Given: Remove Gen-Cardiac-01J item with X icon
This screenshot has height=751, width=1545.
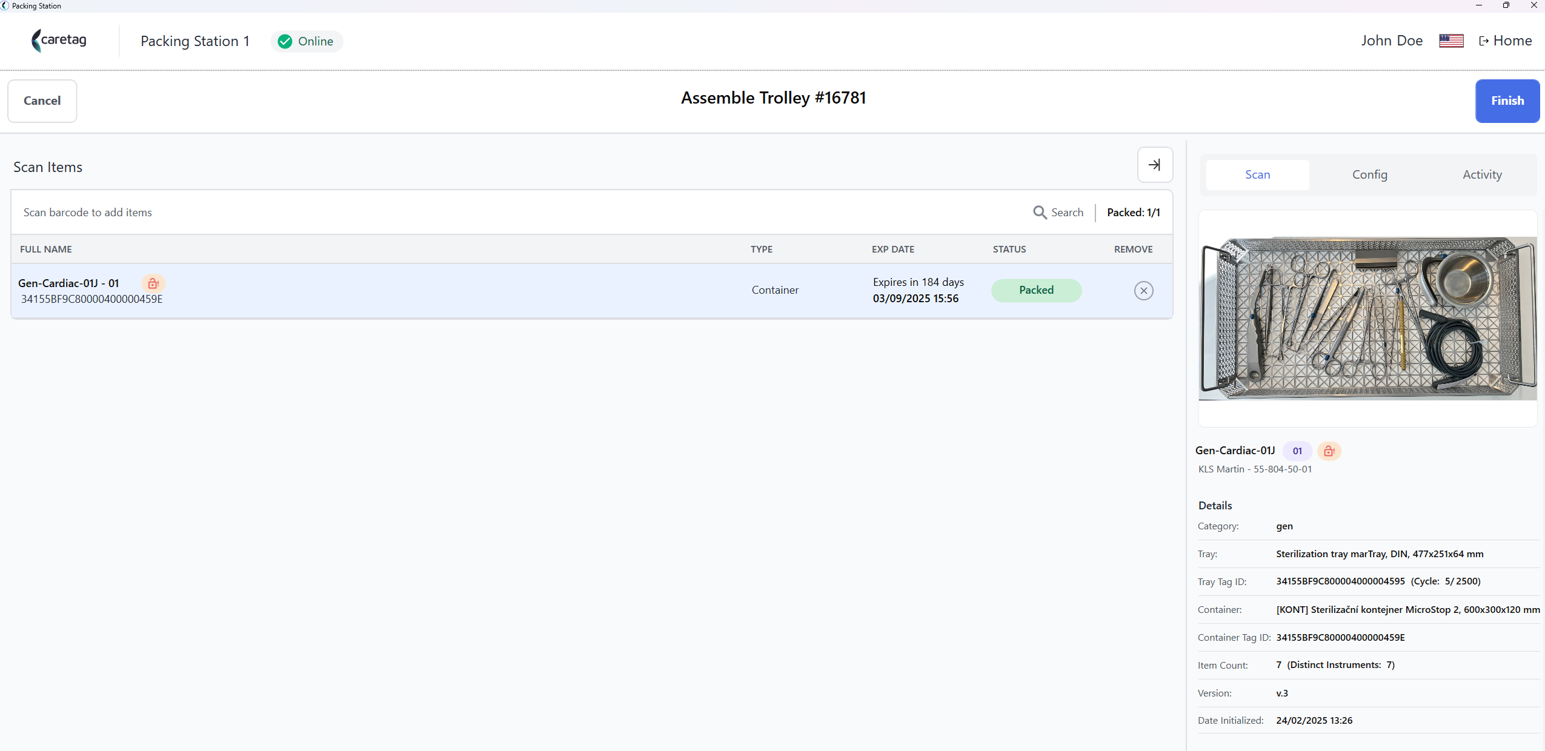Looking at the screenshot, I should pos(1143,291).
